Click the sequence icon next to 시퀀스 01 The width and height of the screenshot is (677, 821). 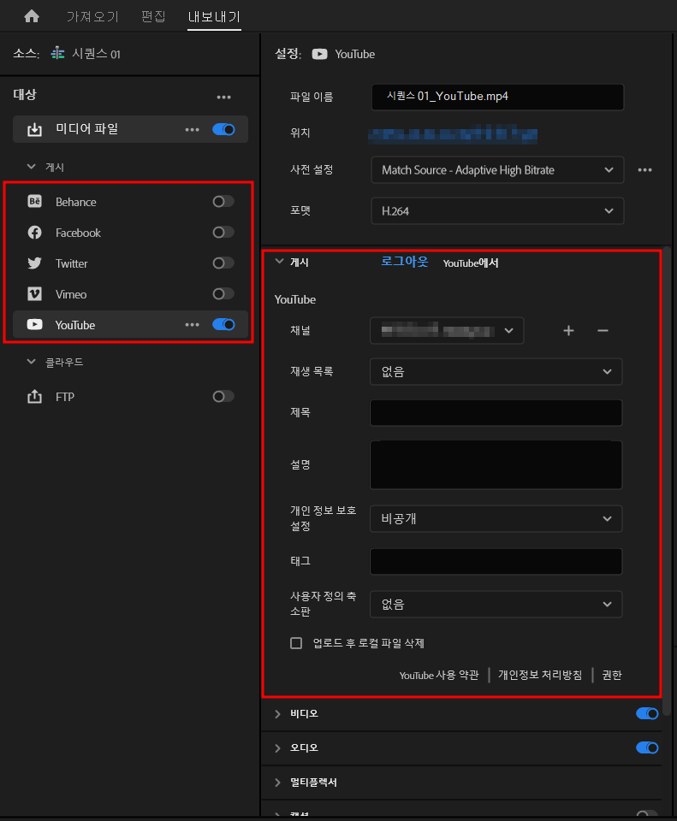coord(57,53)
